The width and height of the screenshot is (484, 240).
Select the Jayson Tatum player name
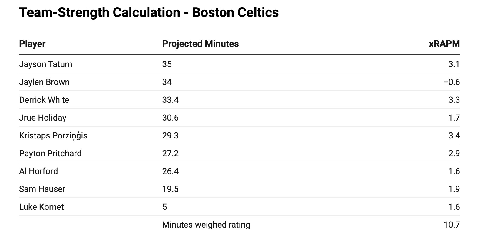click(x=45, y=64)
